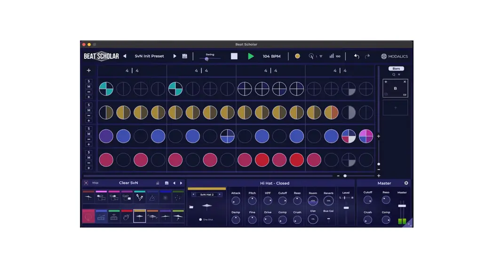Mute the yellow hi-hat track
493x268 pixels.
pos(88,110)
